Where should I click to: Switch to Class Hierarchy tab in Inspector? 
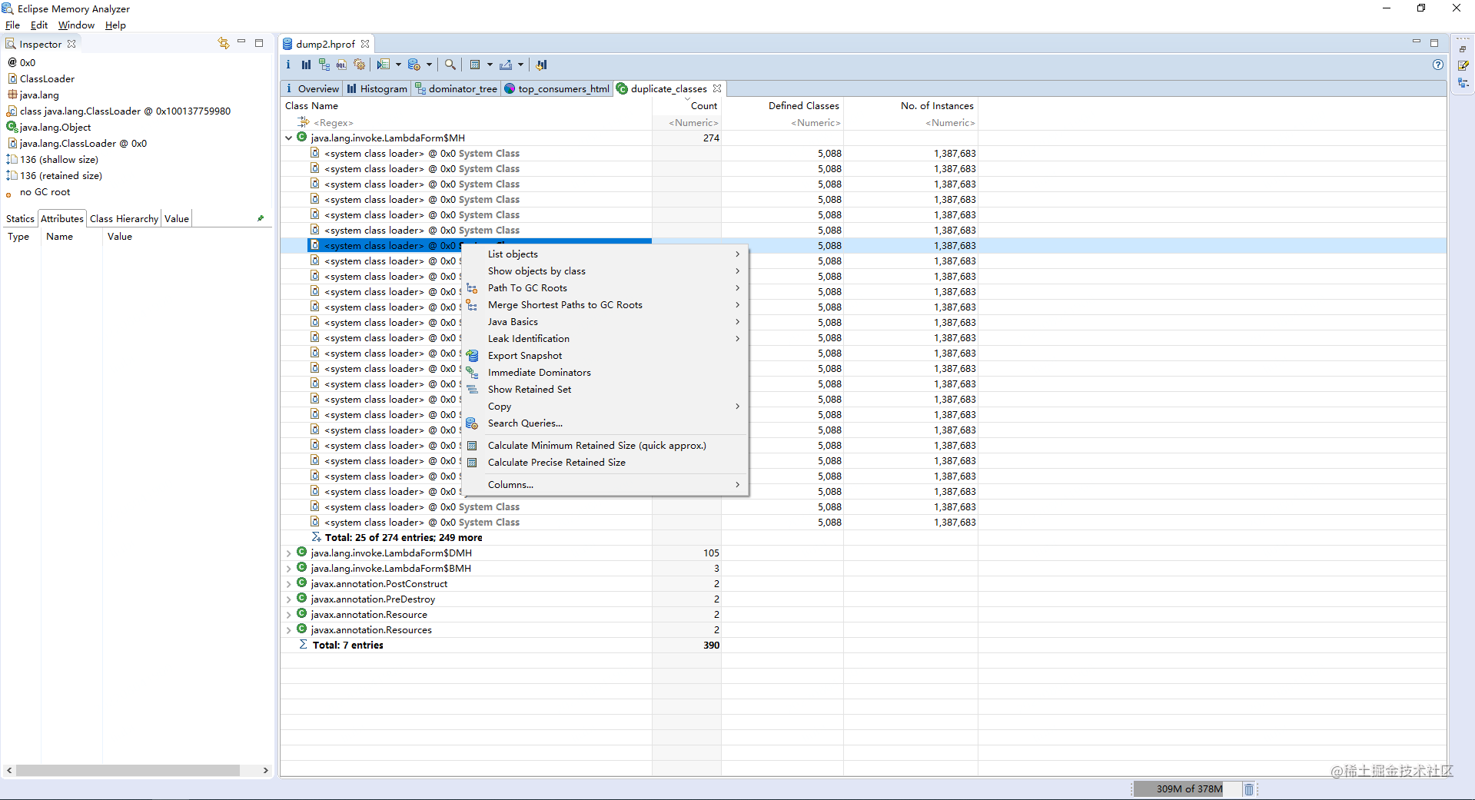tap(124, 219)
